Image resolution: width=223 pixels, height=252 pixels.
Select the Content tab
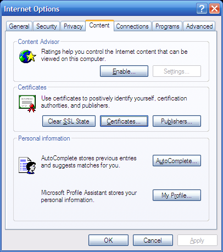pos(99,25)
